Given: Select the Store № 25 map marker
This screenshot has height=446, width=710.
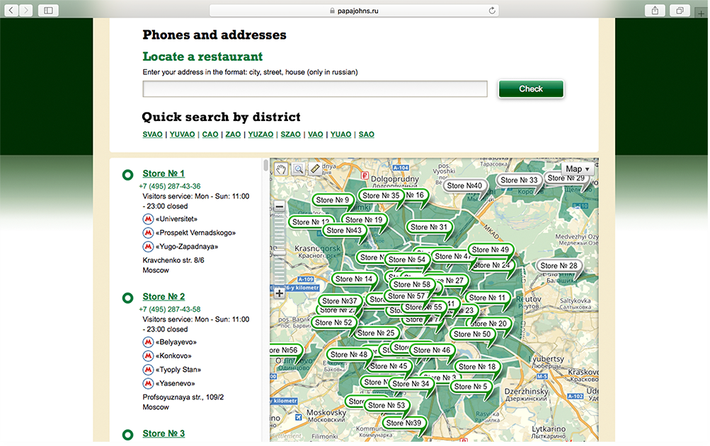Looking at the screenshot, I should point(376,333).
